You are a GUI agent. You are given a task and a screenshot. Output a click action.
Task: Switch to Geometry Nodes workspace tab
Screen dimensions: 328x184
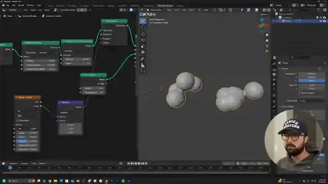(x=165, y=6)
